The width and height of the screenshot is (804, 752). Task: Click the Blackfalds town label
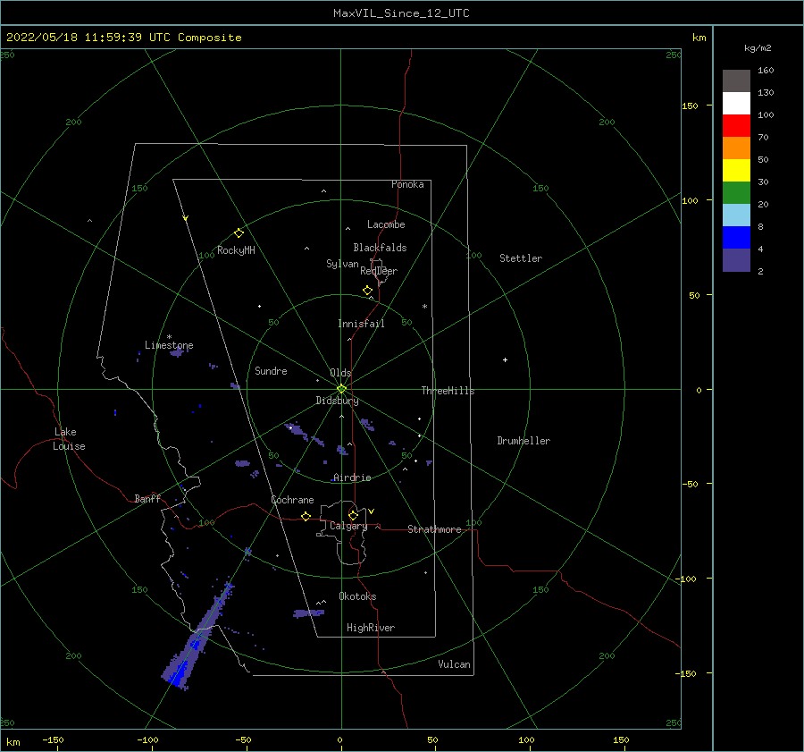point(380,248)
